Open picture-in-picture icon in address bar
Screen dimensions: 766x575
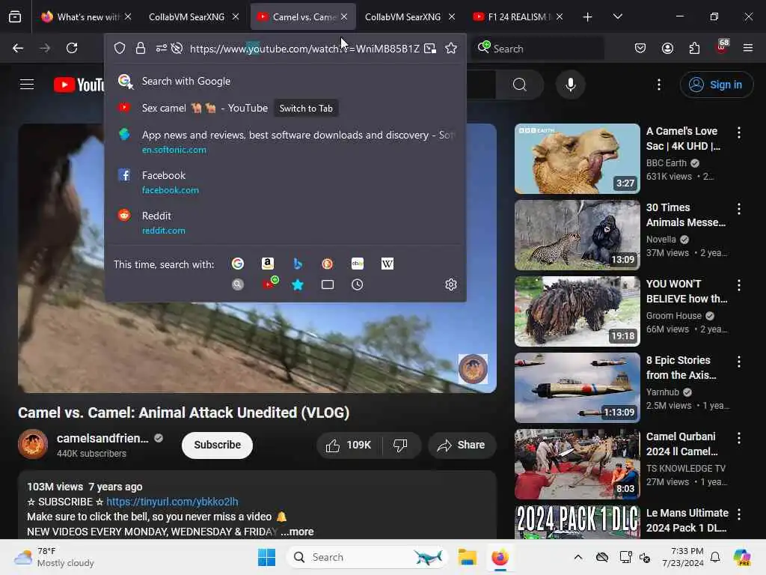pyautogui.click(x=430, y=48)
